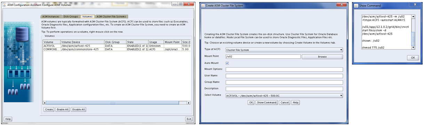424x136 pixels.
Task: Click the Show Command window title icon
Action: pyautogui.click(x=357, y=6)
